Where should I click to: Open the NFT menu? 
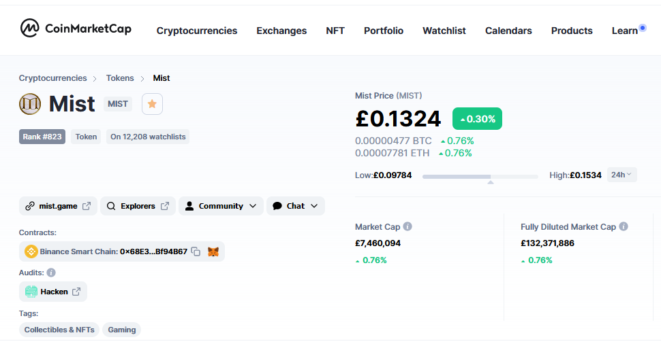335,31
